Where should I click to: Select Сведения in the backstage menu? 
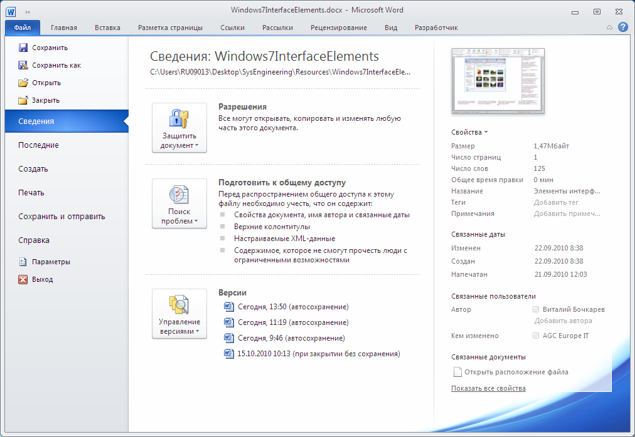(x=67, y=121)
